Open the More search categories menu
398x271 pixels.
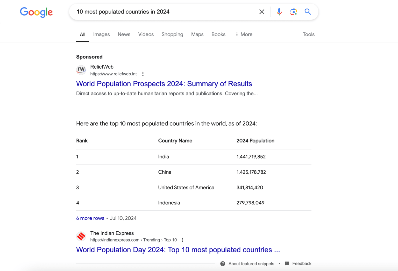click(x=244, y=34)
